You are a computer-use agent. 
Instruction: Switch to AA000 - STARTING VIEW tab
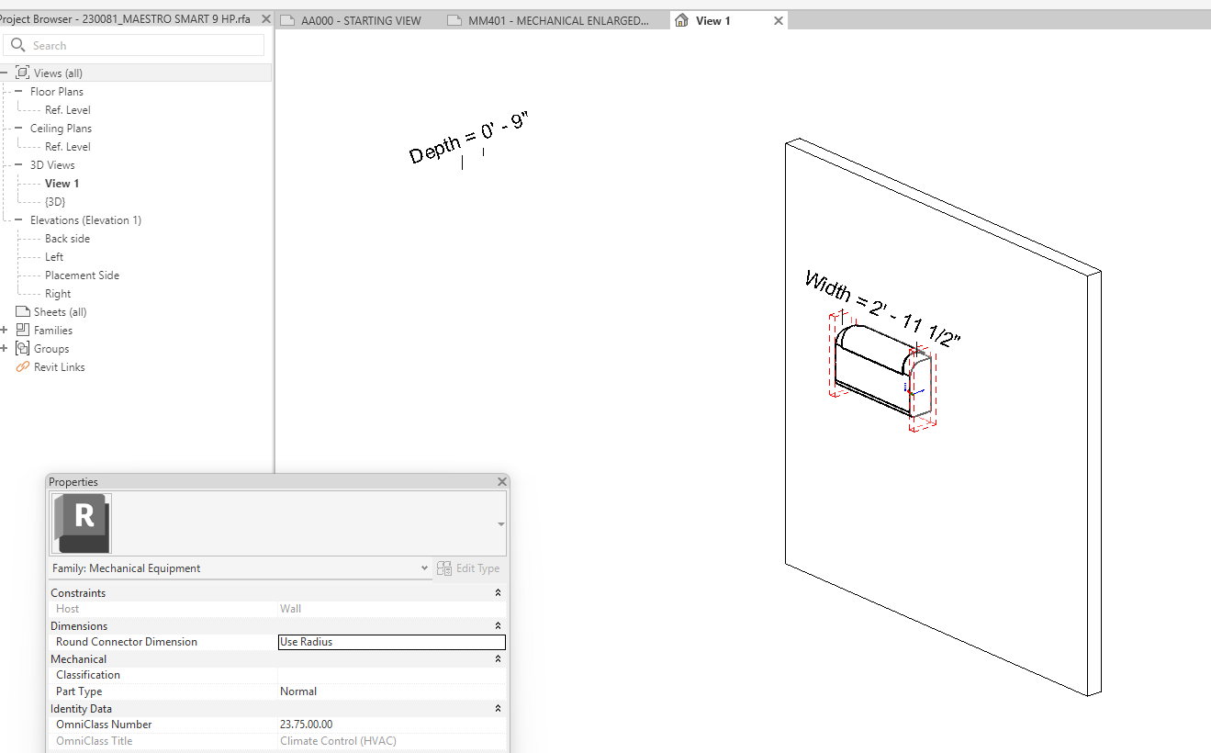click(x=361, y=20)
